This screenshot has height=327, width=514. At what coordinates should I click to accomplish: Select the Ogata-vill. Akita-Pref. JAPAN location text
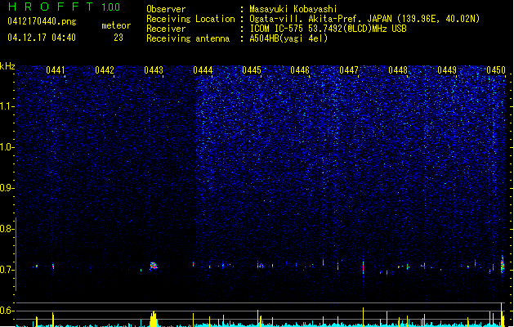coord(364,19)
